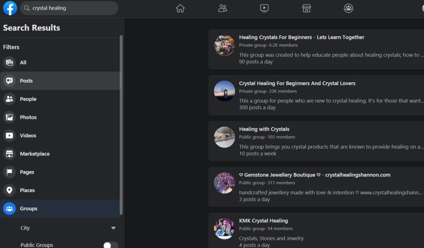Open the Healing with Crystals group
Image resolution: width=424 pixels, height=248 pixels.
click(x=264, y=129)
